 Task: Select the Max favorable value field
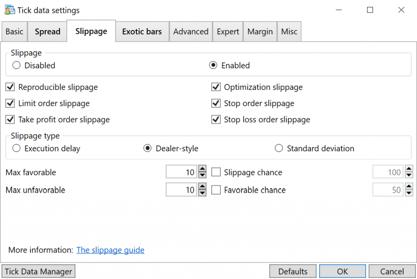[181, 172]
